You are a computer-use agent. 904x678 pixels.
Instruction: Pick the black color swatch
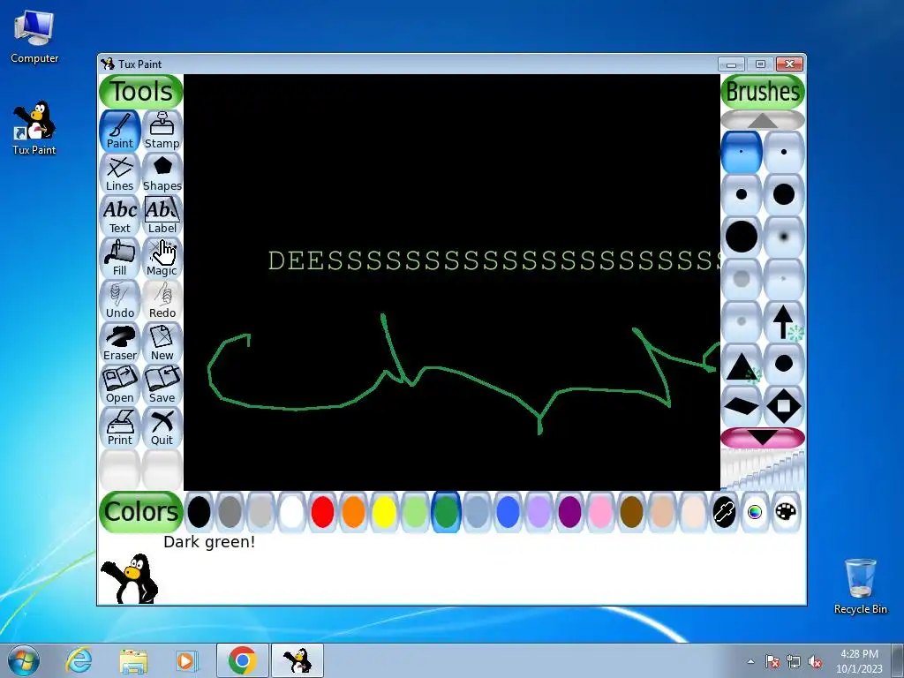(199, 512)
